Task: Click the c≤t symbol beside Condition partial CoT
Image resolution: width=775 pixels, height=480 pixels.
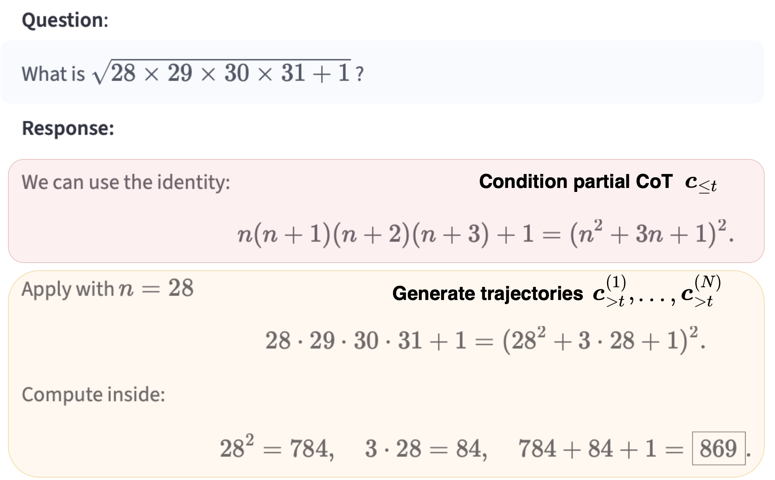Action: point(701,183)
